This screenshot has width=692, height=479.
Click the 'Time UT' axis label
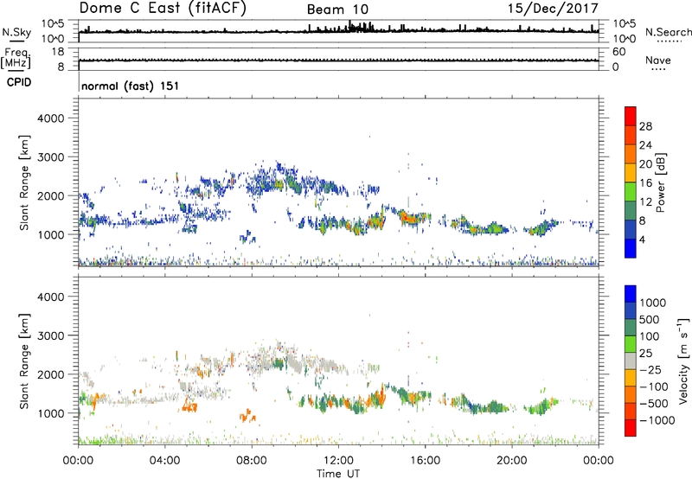point(338,474)
